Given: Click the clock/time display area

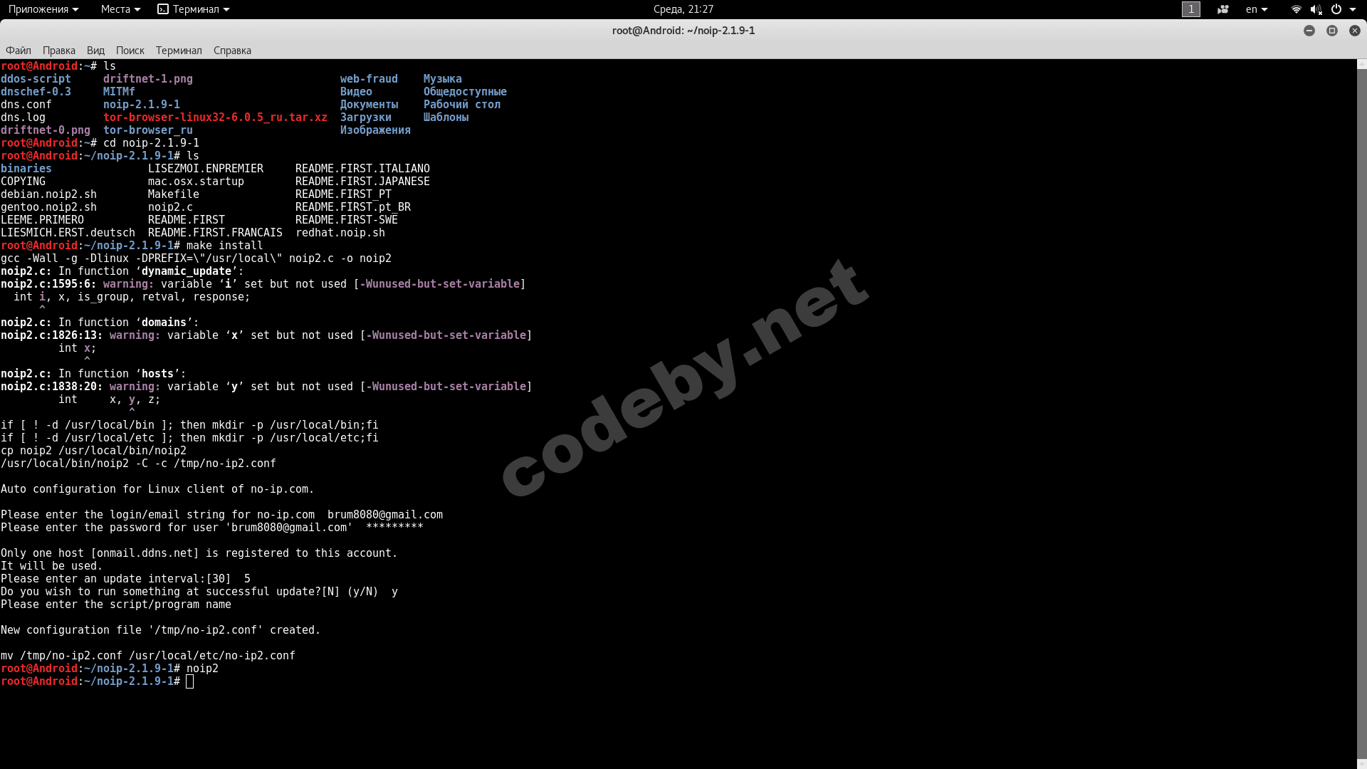Looking at the screenshot, I should pos(683,9).
